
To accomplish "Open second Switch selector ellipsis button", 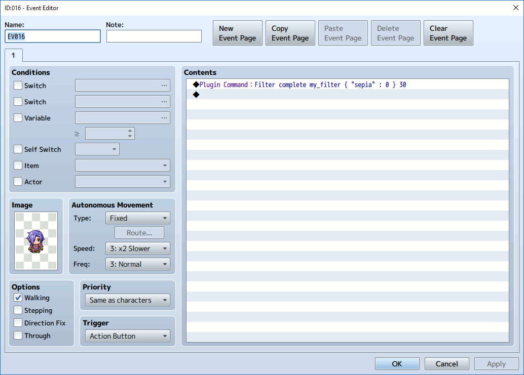I will tap(164, 101).
